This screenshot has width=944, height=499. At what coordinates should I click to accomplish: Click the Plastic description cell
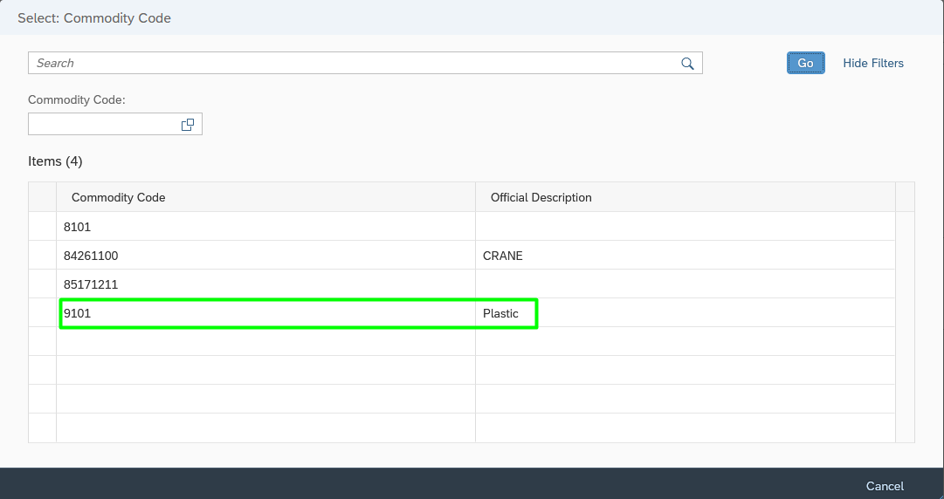[x=686, y=312]
